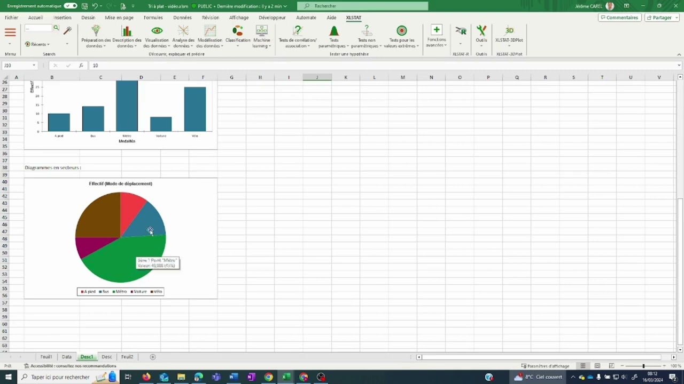
Task: Select the Feuil2 sheet tab
Action: (x=127, y=357)
